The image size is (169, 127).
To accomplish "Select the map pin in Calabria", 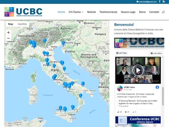I will pyautogui.click(x=81, y=96).
